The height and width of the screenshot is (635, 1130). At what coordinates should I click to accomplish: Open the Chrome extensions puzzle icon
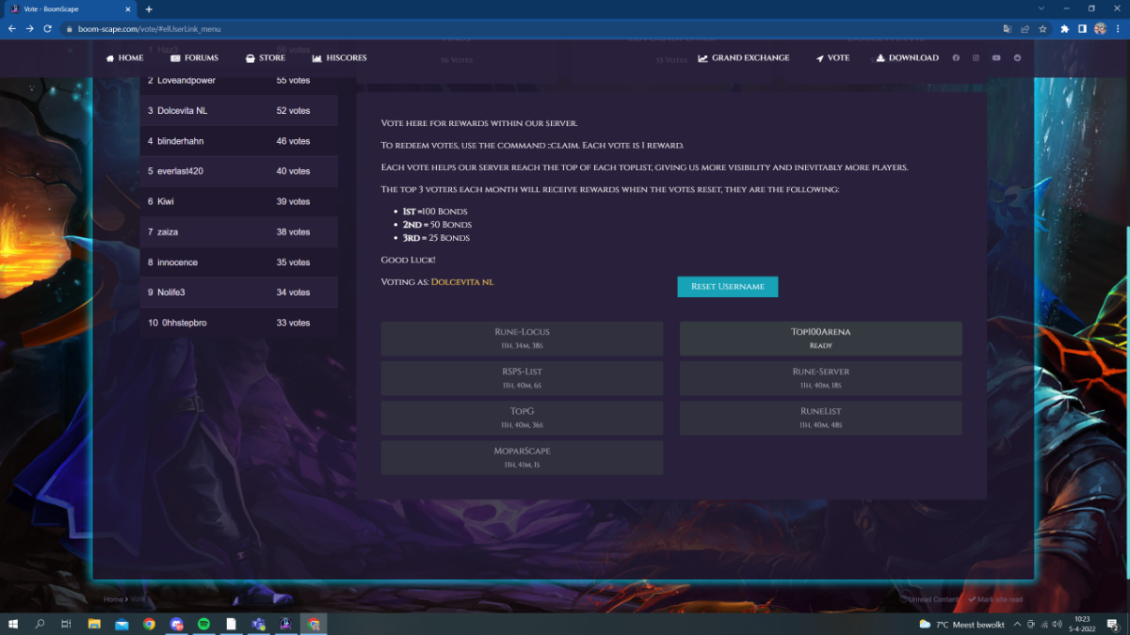(1064, 29)
